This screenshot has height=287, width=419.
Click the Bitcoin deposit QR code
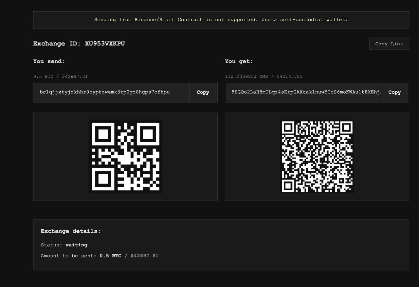point(125,156)
